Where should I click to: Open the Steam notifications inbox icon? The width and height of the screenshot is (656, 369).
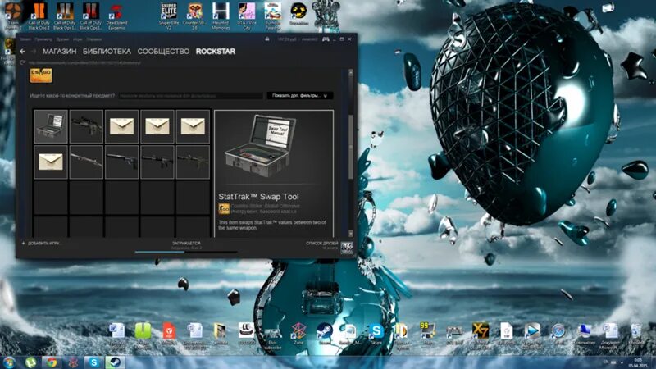click(267, 39)
